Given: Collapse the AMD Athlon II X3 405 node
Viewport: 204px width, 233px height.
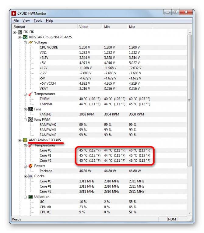Looking at the screenshot, I should [x=20, y=140].
